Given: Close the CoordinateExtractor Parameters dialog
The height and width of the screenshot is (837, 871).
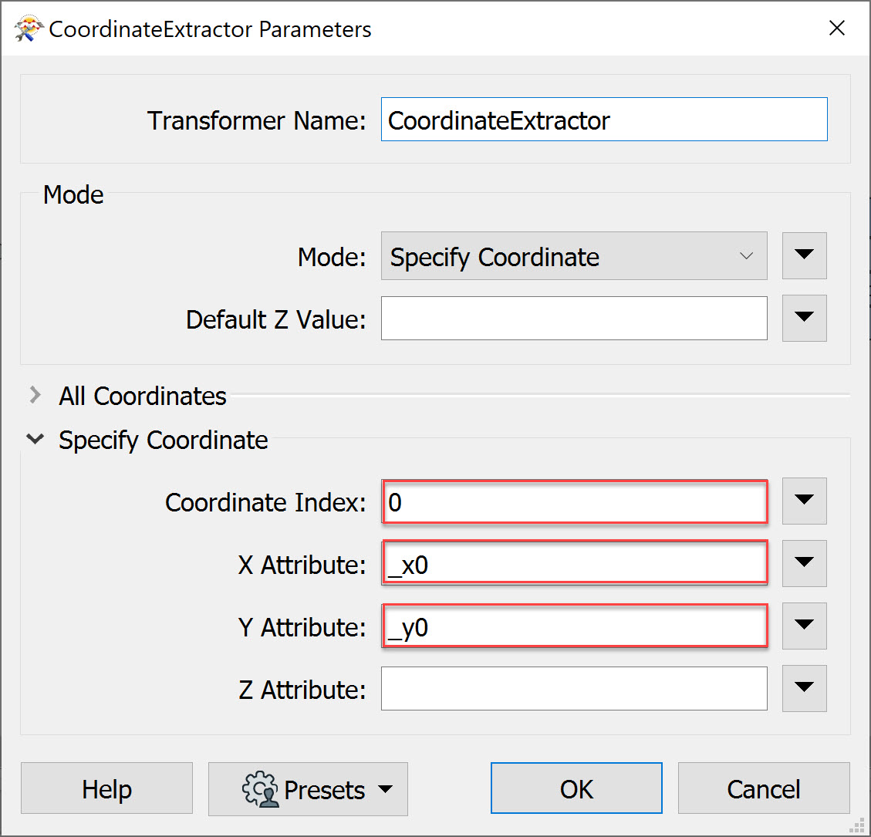Looking at the screenshot, I should [x=836, y=28].
